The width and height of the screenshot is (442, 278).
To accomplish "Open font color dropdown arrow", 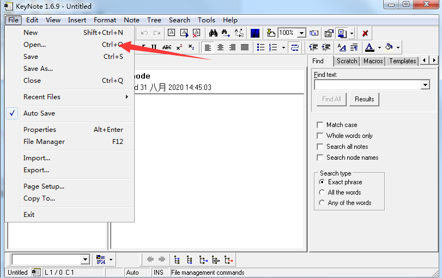I will pyautogui.click(x=379, y=47).
